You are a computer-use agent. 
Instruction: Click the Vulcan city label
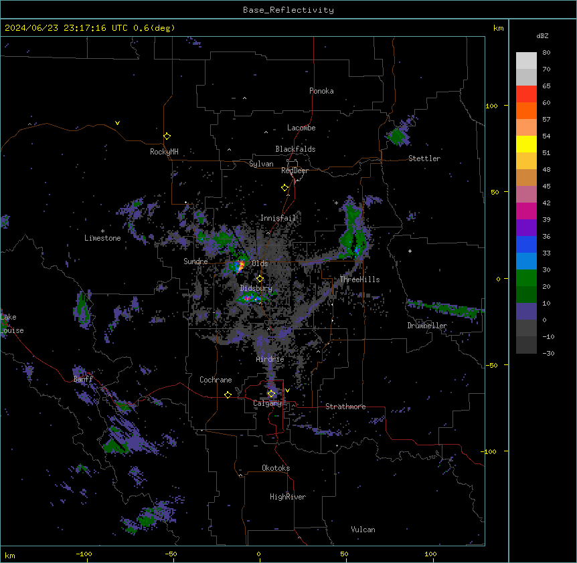point(363,530)
